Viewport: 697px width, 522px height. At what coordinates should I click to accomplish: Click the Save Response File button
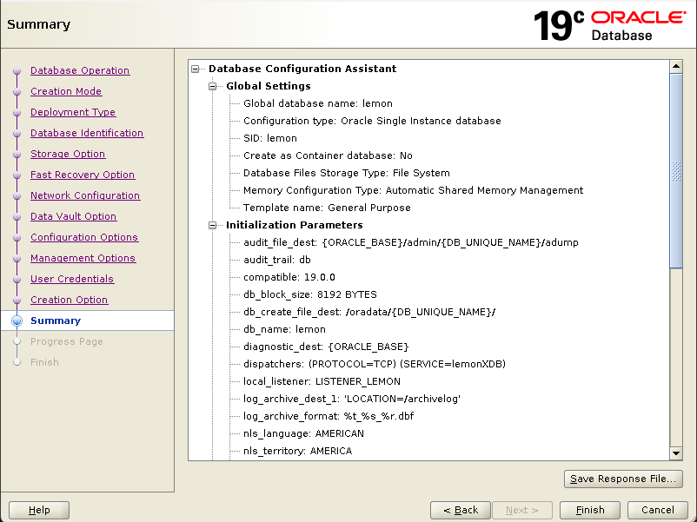tap(623, 479)
